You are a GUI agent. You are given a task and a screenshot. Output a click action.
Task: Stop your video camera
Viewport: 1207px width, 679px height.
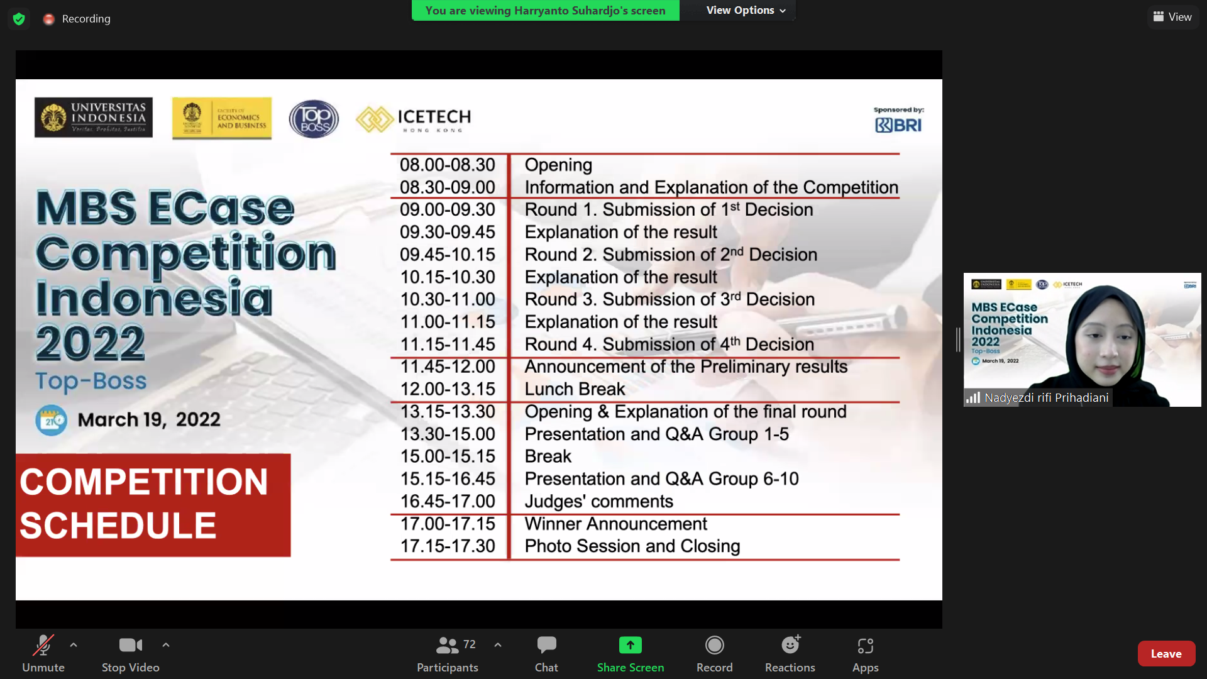130,645
